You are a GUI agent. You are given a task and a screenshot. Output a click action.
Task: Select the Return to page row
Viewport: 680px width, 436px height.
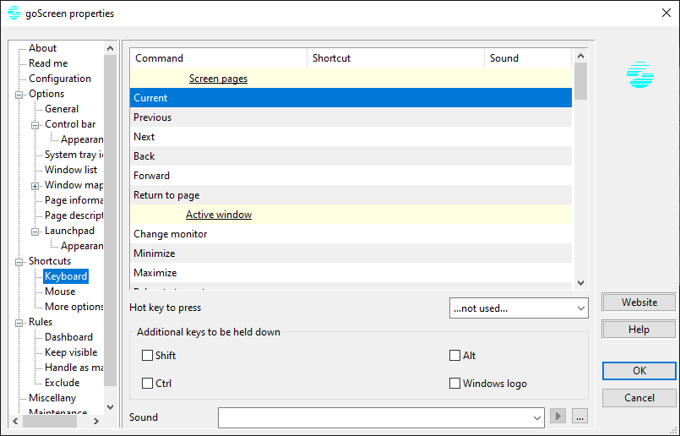[x=351, y=195]
